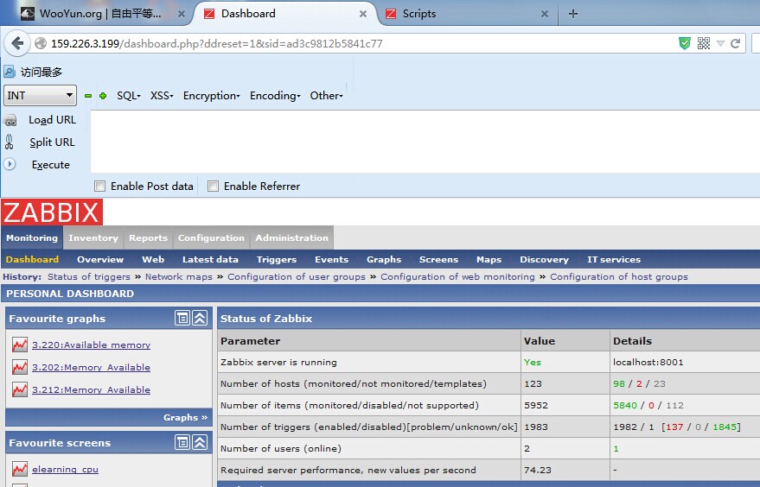
Task: Collapse the Favourite graphs widget
Action: [200, 318]
